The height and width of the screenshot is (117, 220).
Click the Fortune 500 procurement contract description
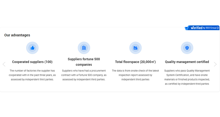(84, 75)
